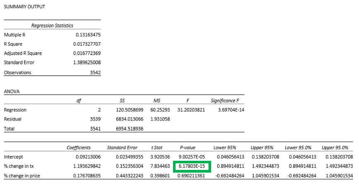Select the t Stat value 7.834463
359x184 pixels.
pyautogui.click(x=160, y=166)
